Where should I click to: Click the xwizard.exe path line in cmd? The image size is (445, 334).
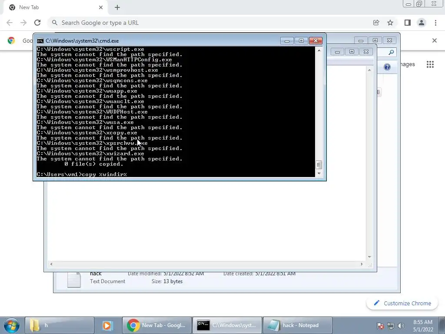click(90, 154)
